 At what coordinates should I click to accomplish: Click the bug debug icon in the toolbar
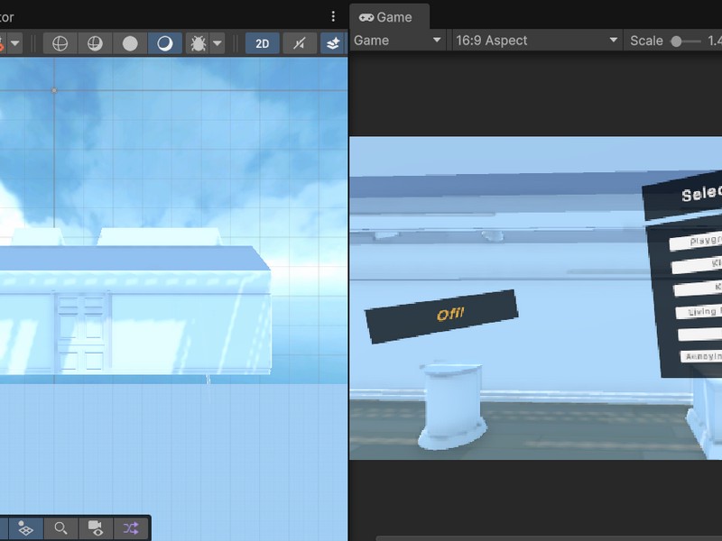tap(197, 41)
